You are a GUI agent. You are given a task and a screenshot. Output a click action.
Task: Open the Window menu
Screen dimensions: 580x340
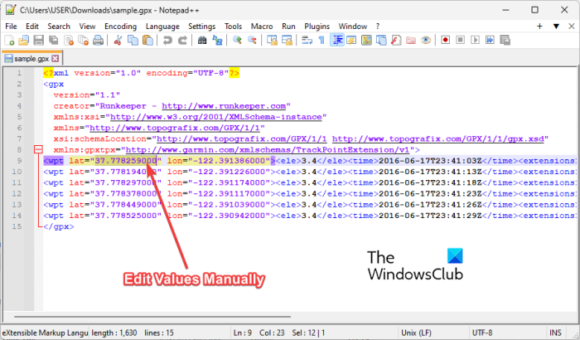pyautogui.click(x=353, y=27)
